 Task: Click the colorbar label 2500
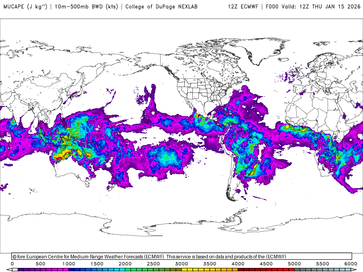153,264
